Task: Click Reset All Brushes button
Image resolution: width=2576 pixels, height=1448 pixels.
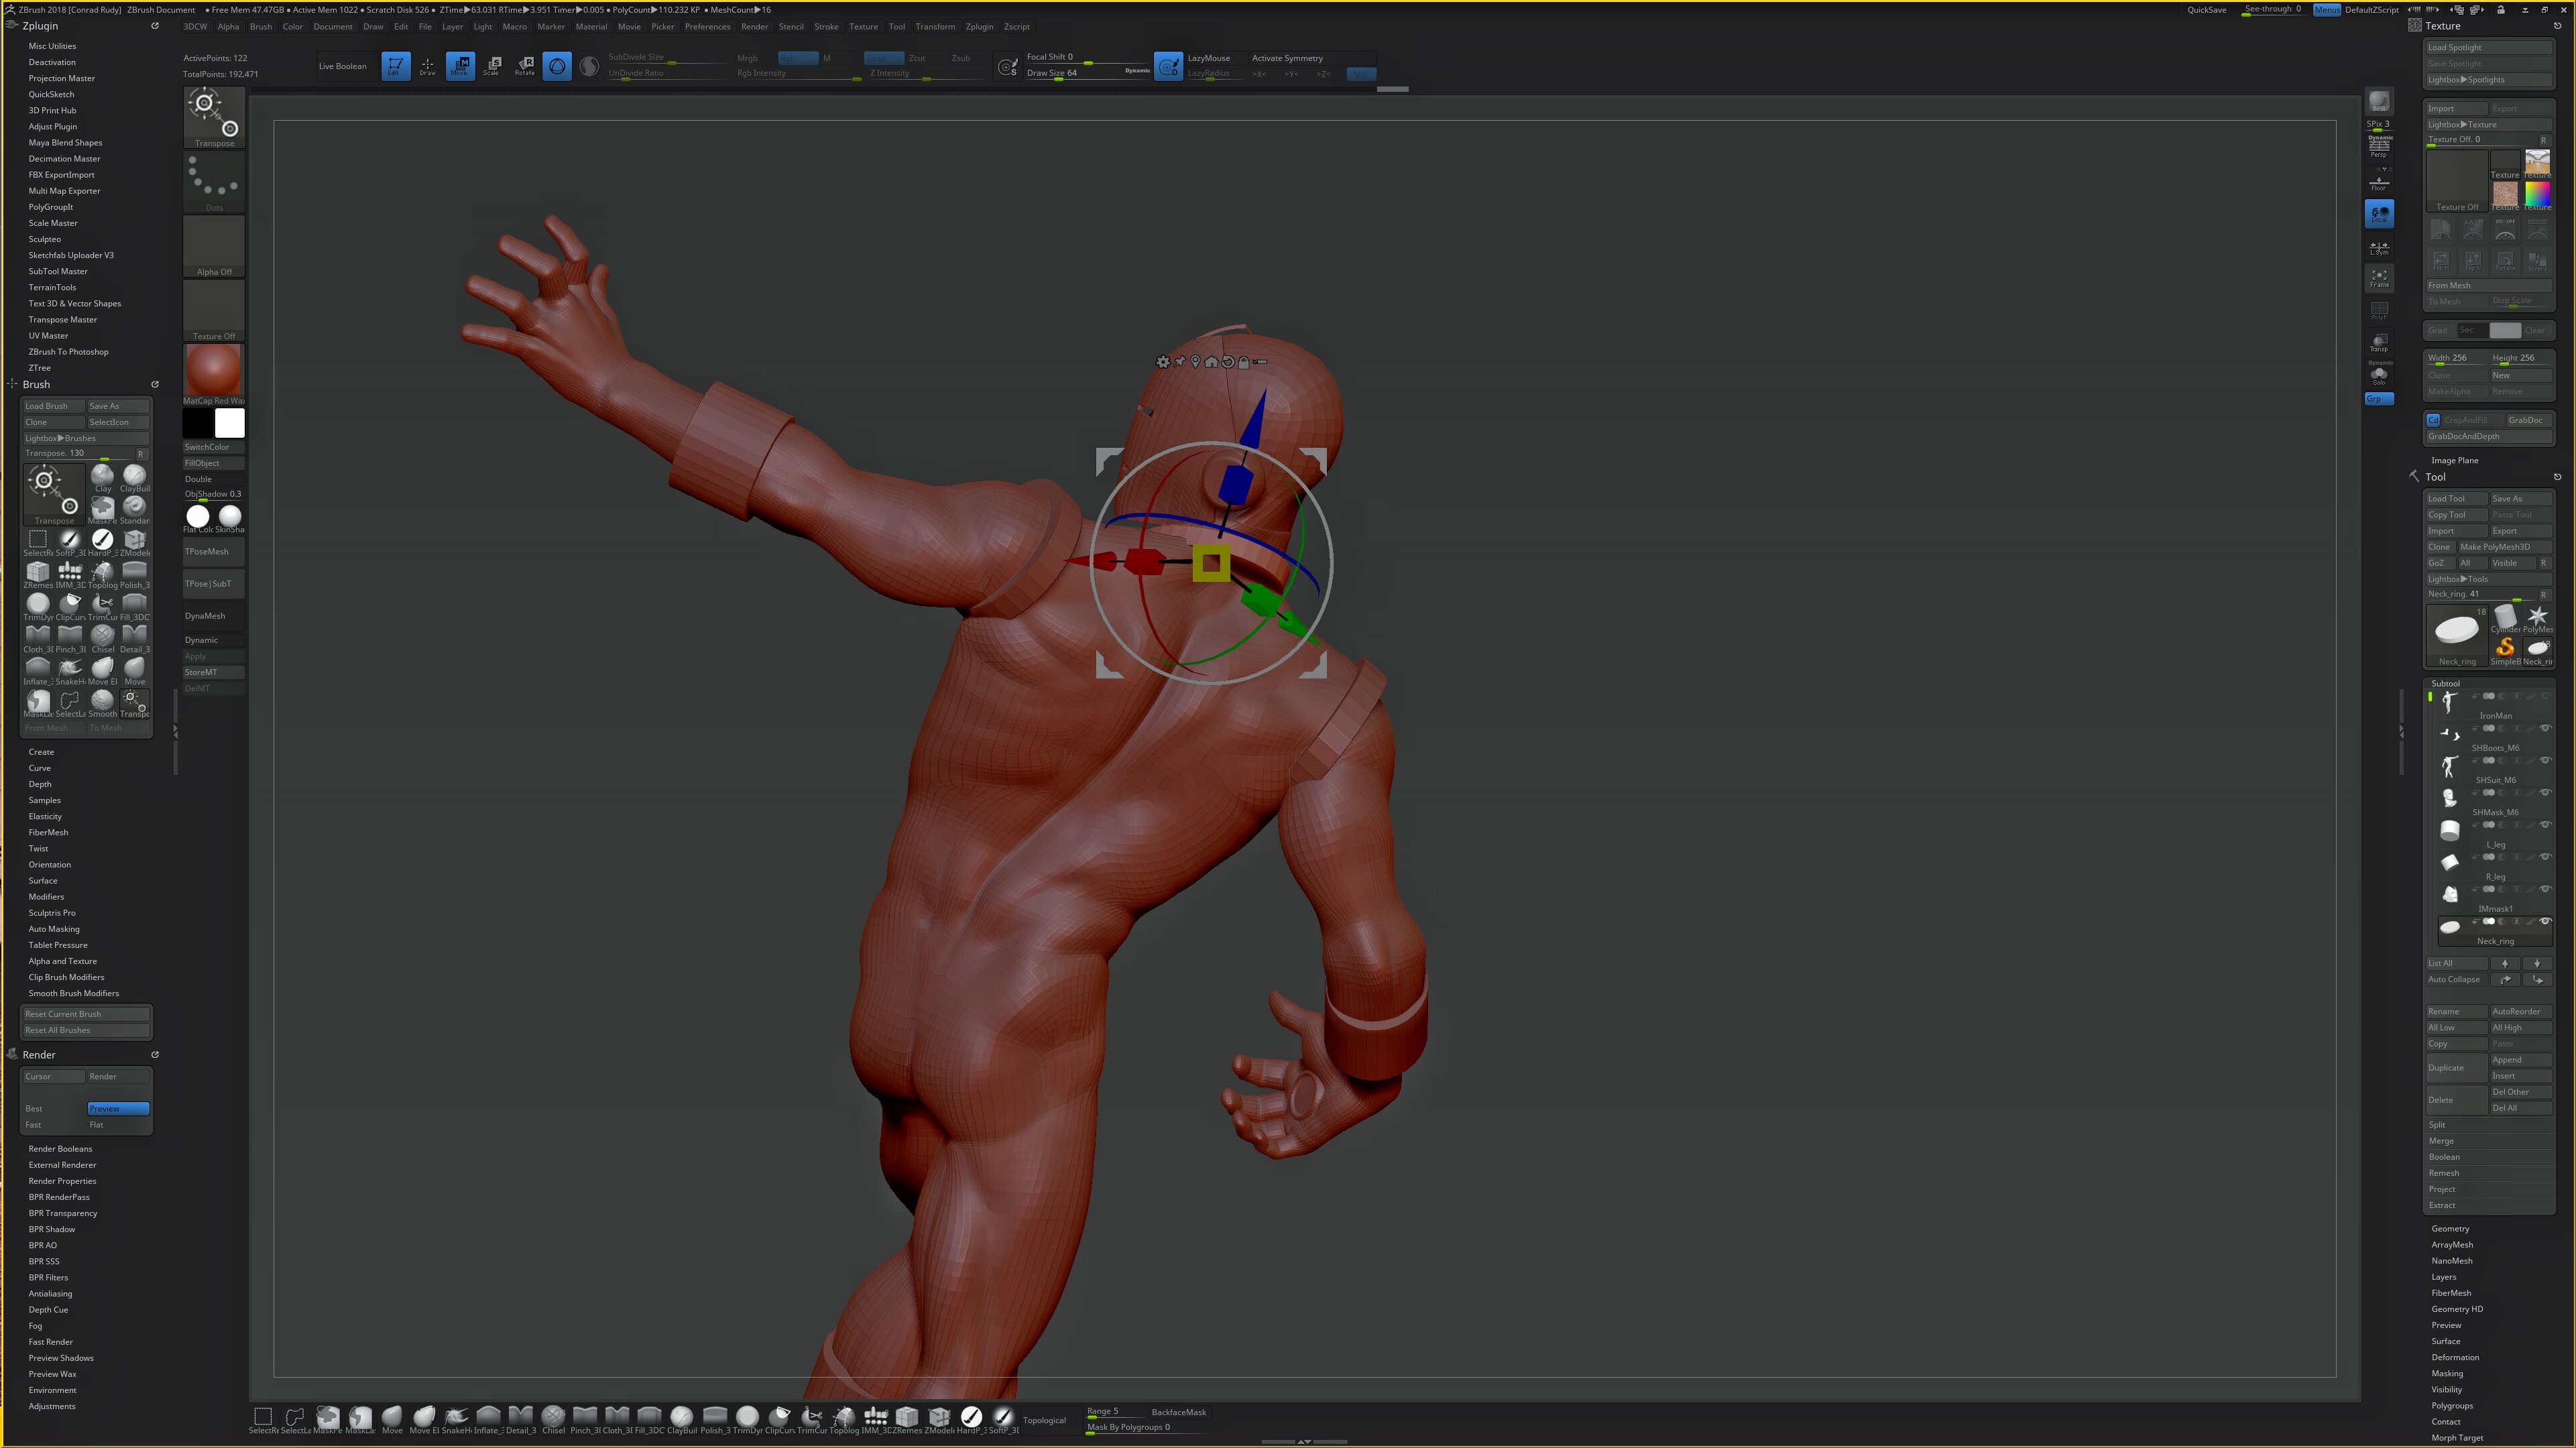Action: 86,1031
